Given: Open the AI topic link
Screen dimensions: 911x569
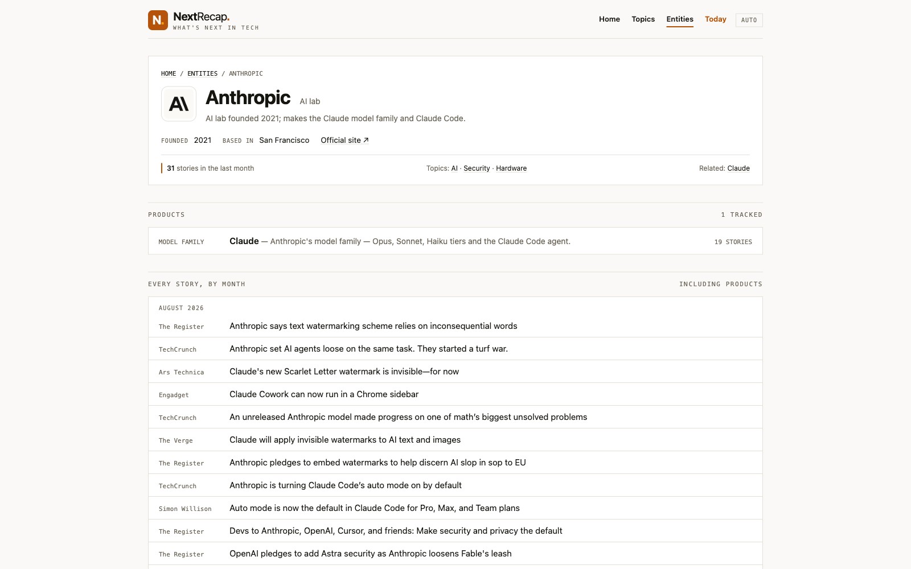Looking at the screenshot, I should (x=454, y=168).
